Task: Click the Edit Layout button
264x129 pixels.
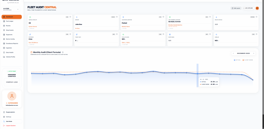Action: click(236, 8)
